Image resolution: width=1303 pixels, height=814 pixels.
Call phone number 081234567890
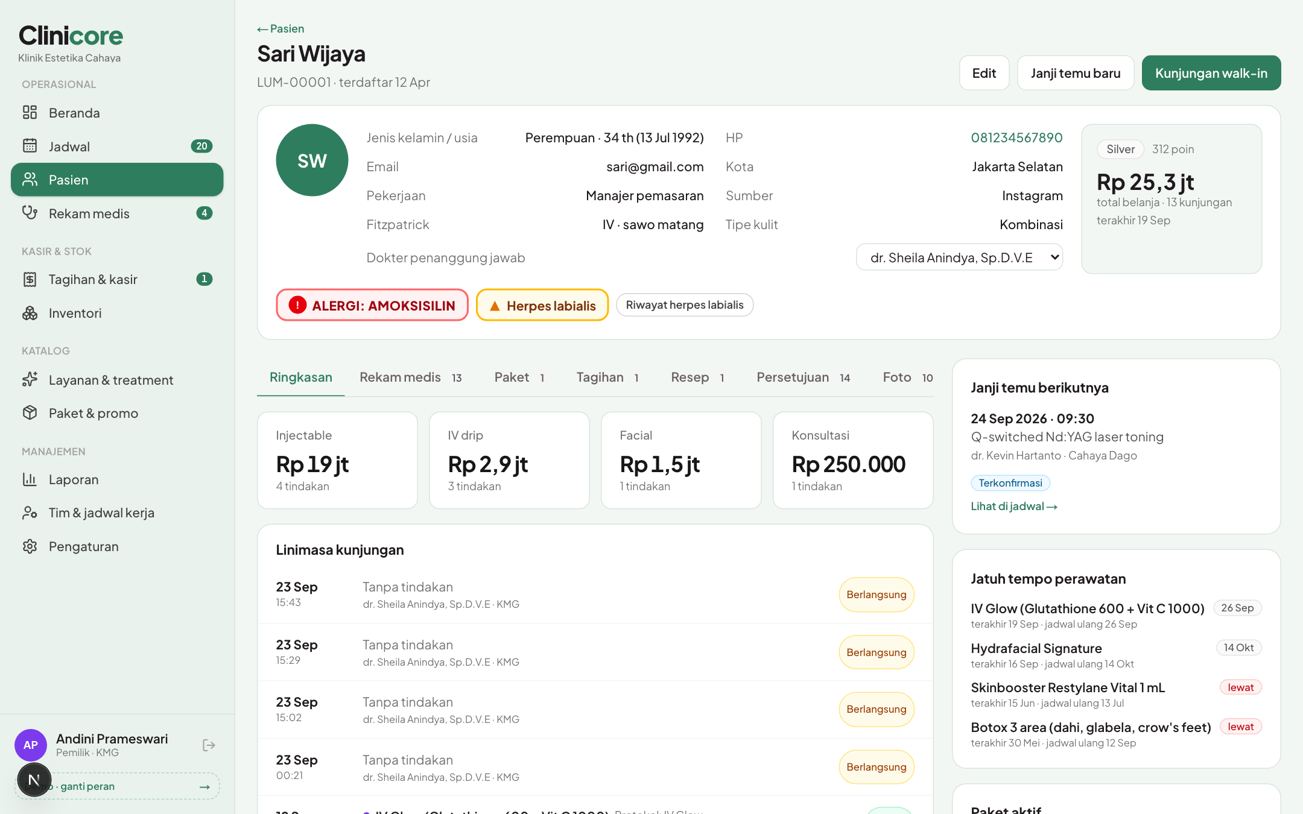(1016, 137)
